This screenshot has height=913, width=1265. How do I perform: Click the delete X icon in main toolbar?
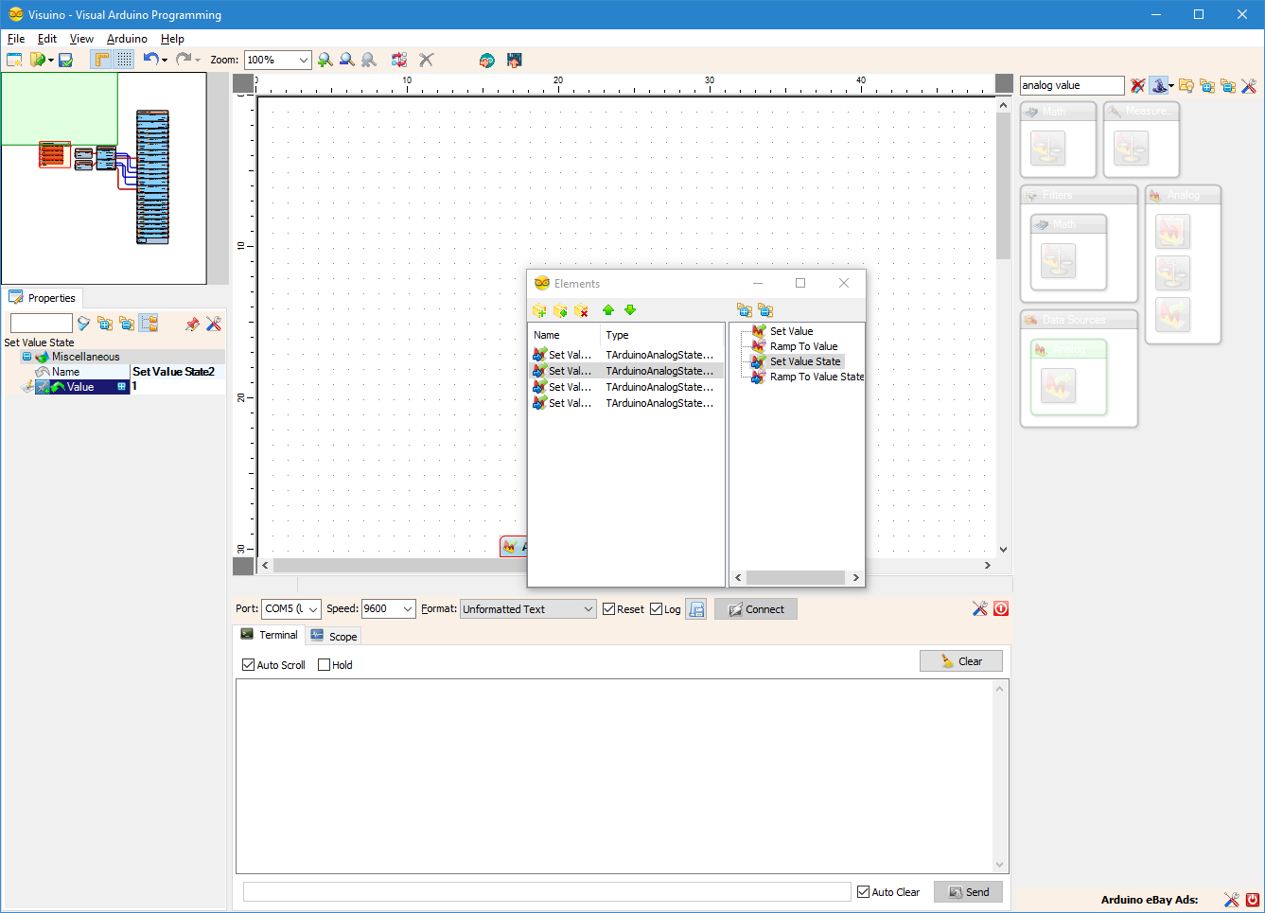[x=427, y=60]
